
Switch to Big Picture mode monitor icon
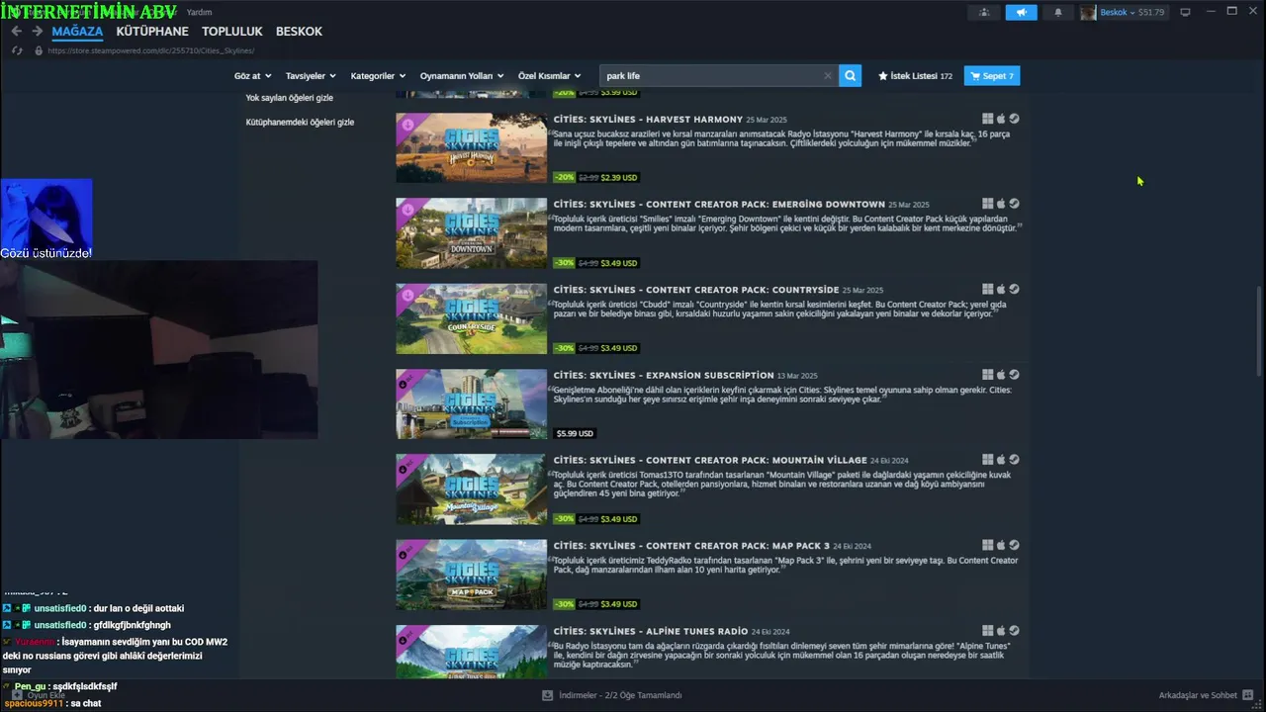click(x=1185, y=12)
